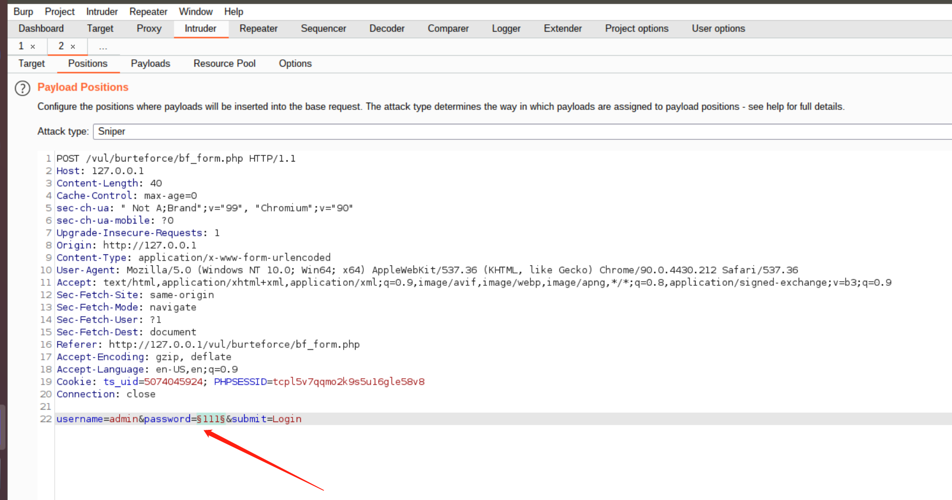Viewport: 952px width, 500px height.
Task: Switch to the Repeater tool tab
Action: (x=259, y=28)
